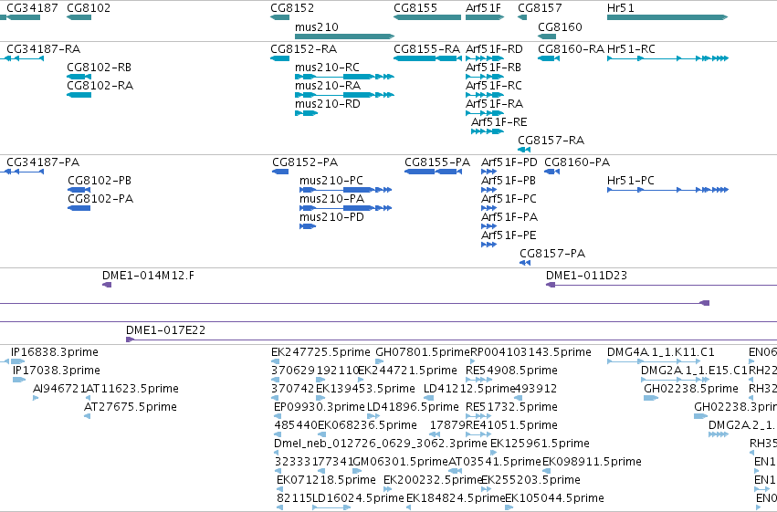Select the CG8102 gene label in the gene track
777x512 pixels.
click(x=89, y=8)
